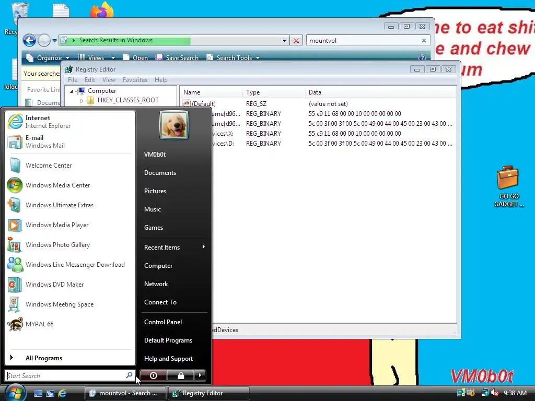Open Windows Meeting Space
535x401 pixels.
70,304
